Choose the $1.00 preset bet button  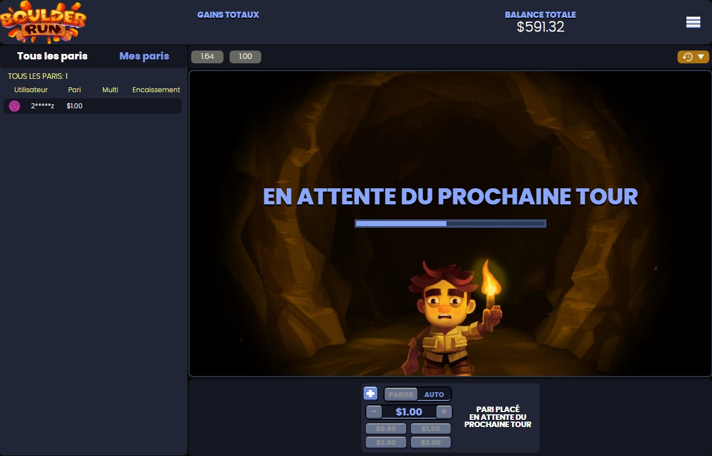tap(431, 429)
